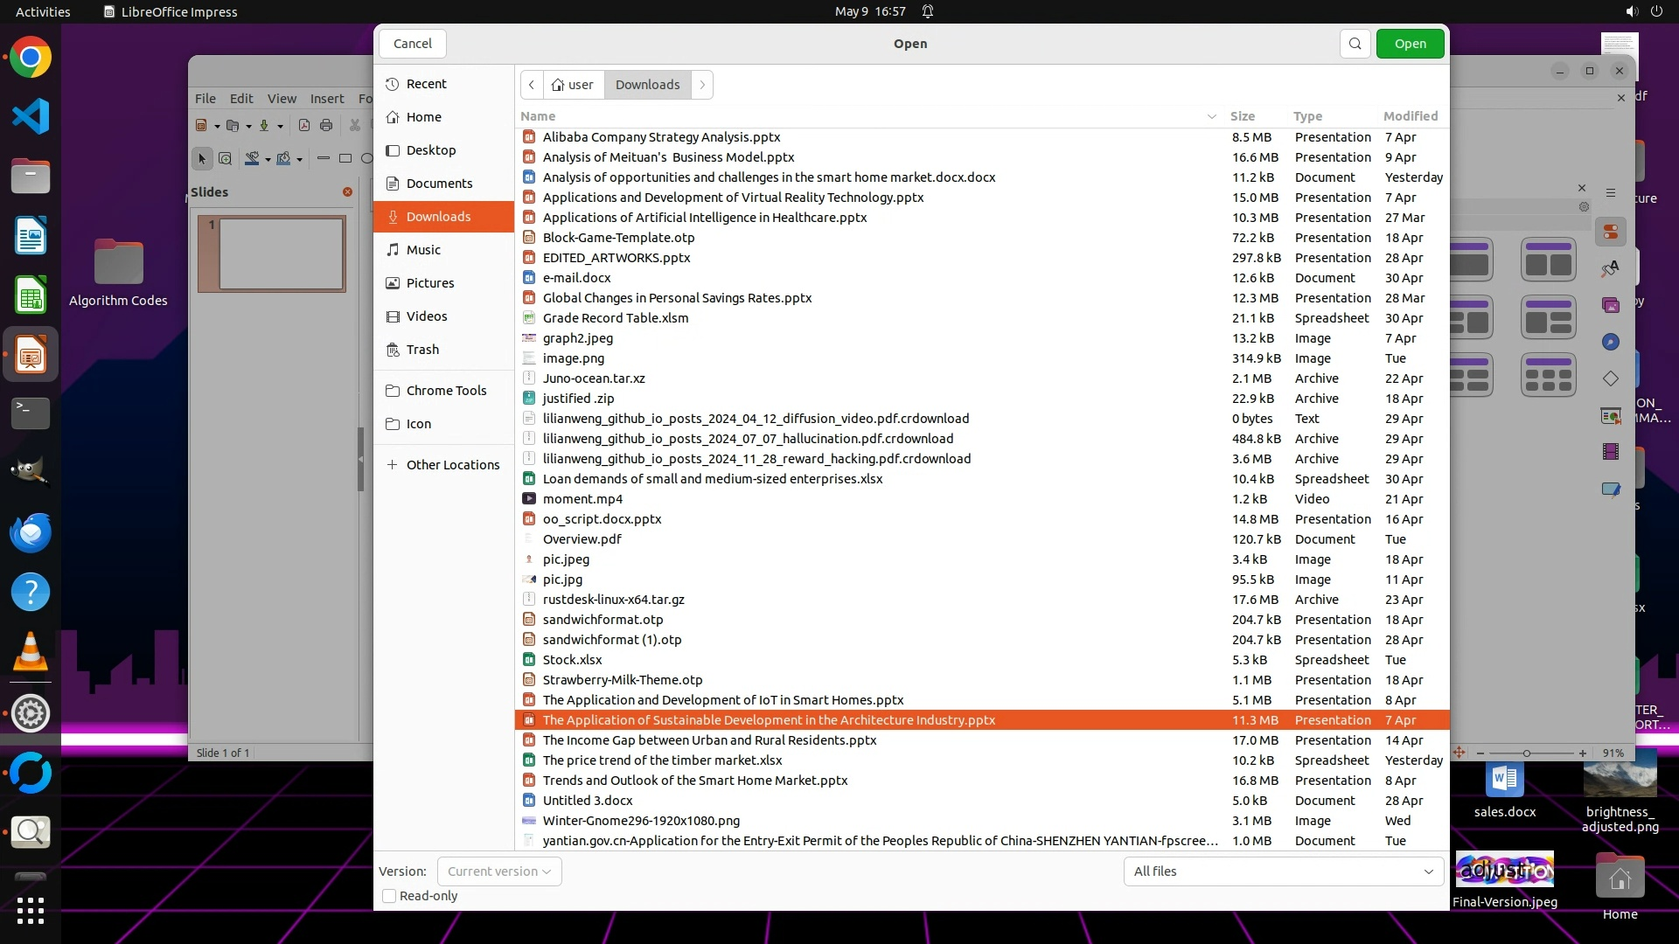Click the Other Locations plus icon
1679x944 pixels.
pos(393,465)
